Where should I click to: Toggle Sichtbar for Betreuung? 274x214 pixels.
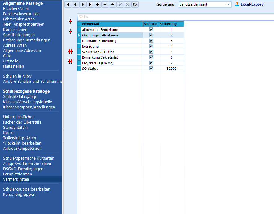[x=151, y=46]
